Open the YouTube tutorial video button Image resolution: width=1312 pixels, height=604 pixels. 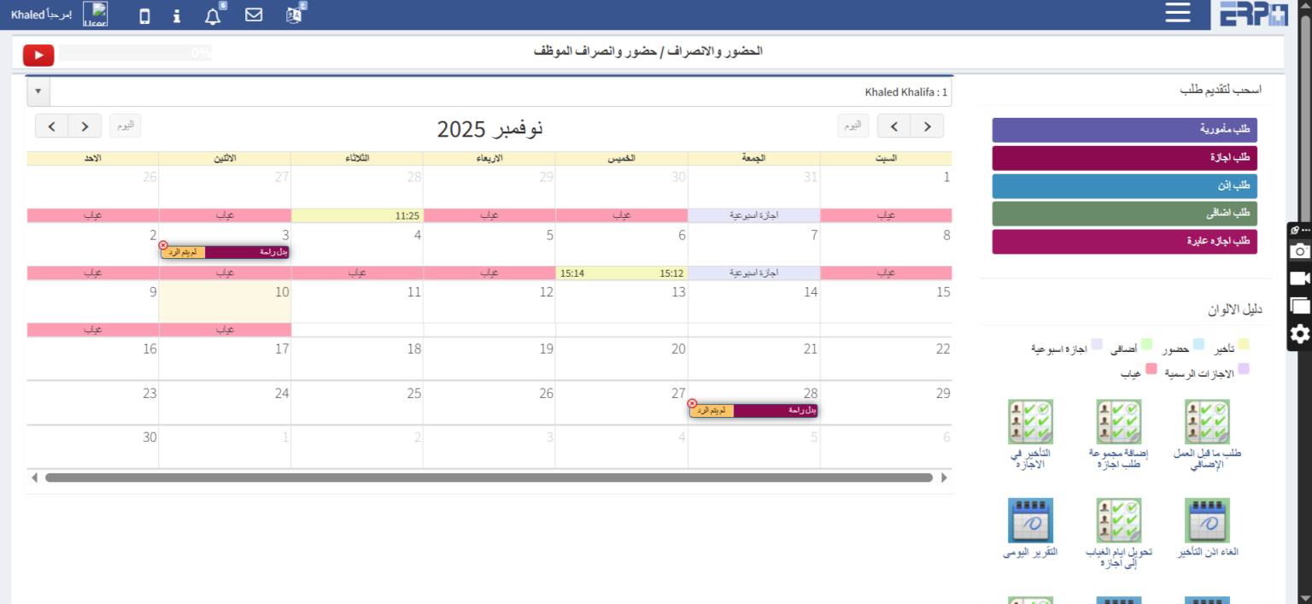click(38, 55)
